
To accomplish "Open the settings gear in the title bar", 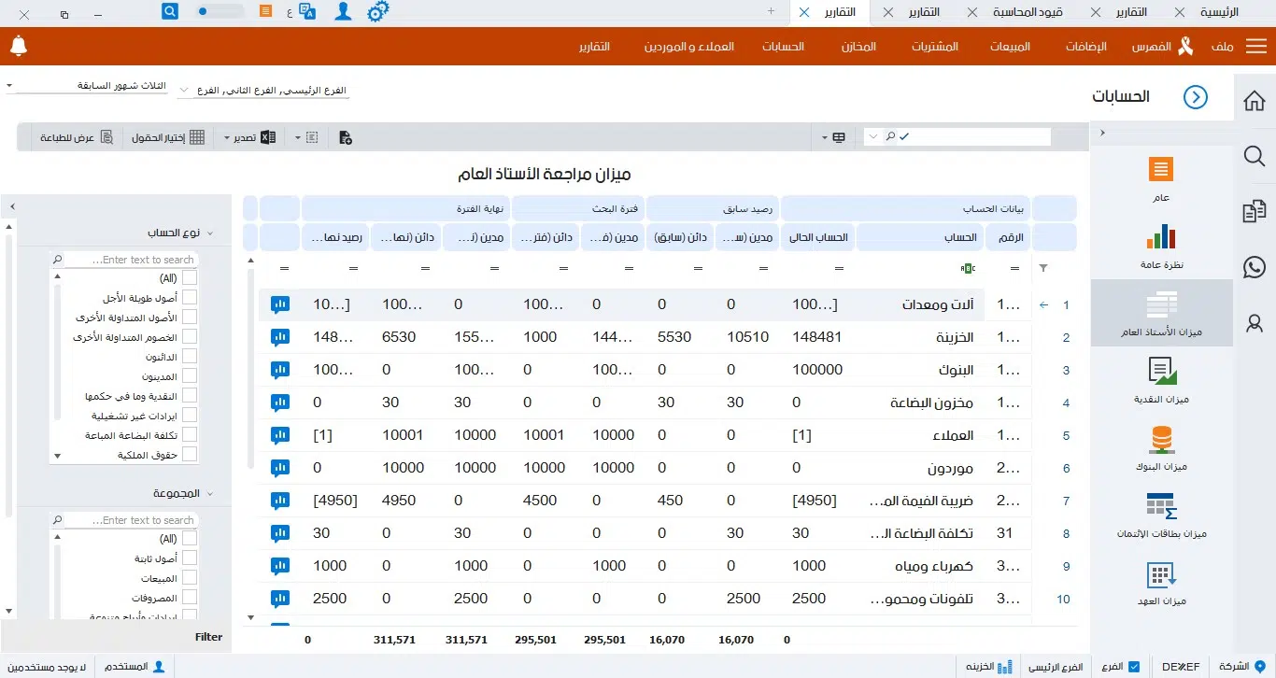I will 378,11.
